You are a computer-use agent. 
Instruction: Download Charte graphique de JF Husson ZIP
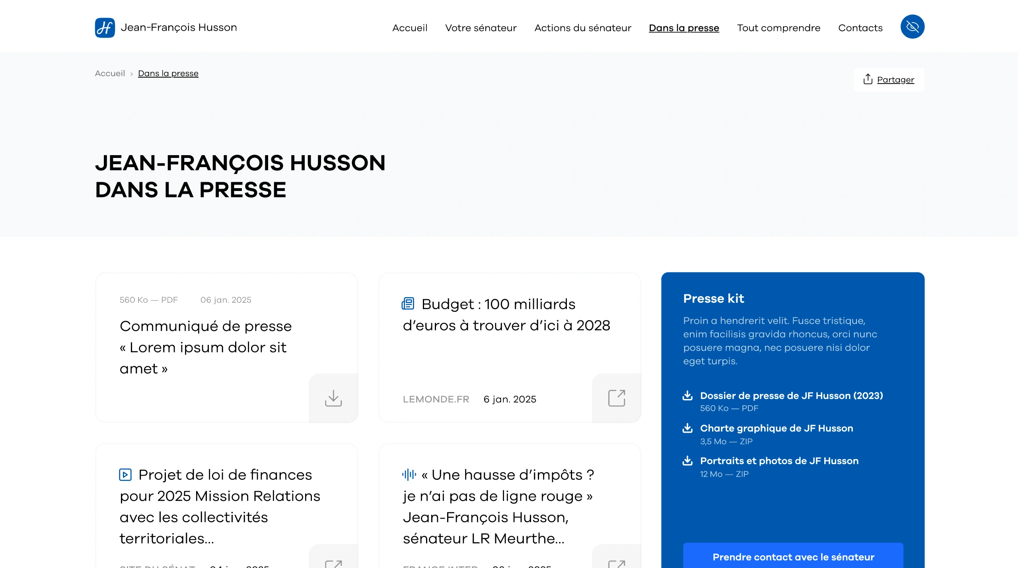[x=776, y=428]
